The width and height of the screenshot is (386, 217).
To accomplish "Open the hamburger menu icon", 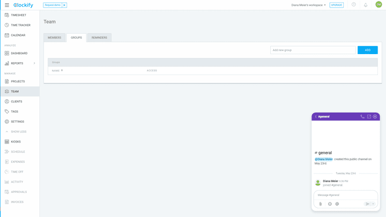I will point(7,5).
